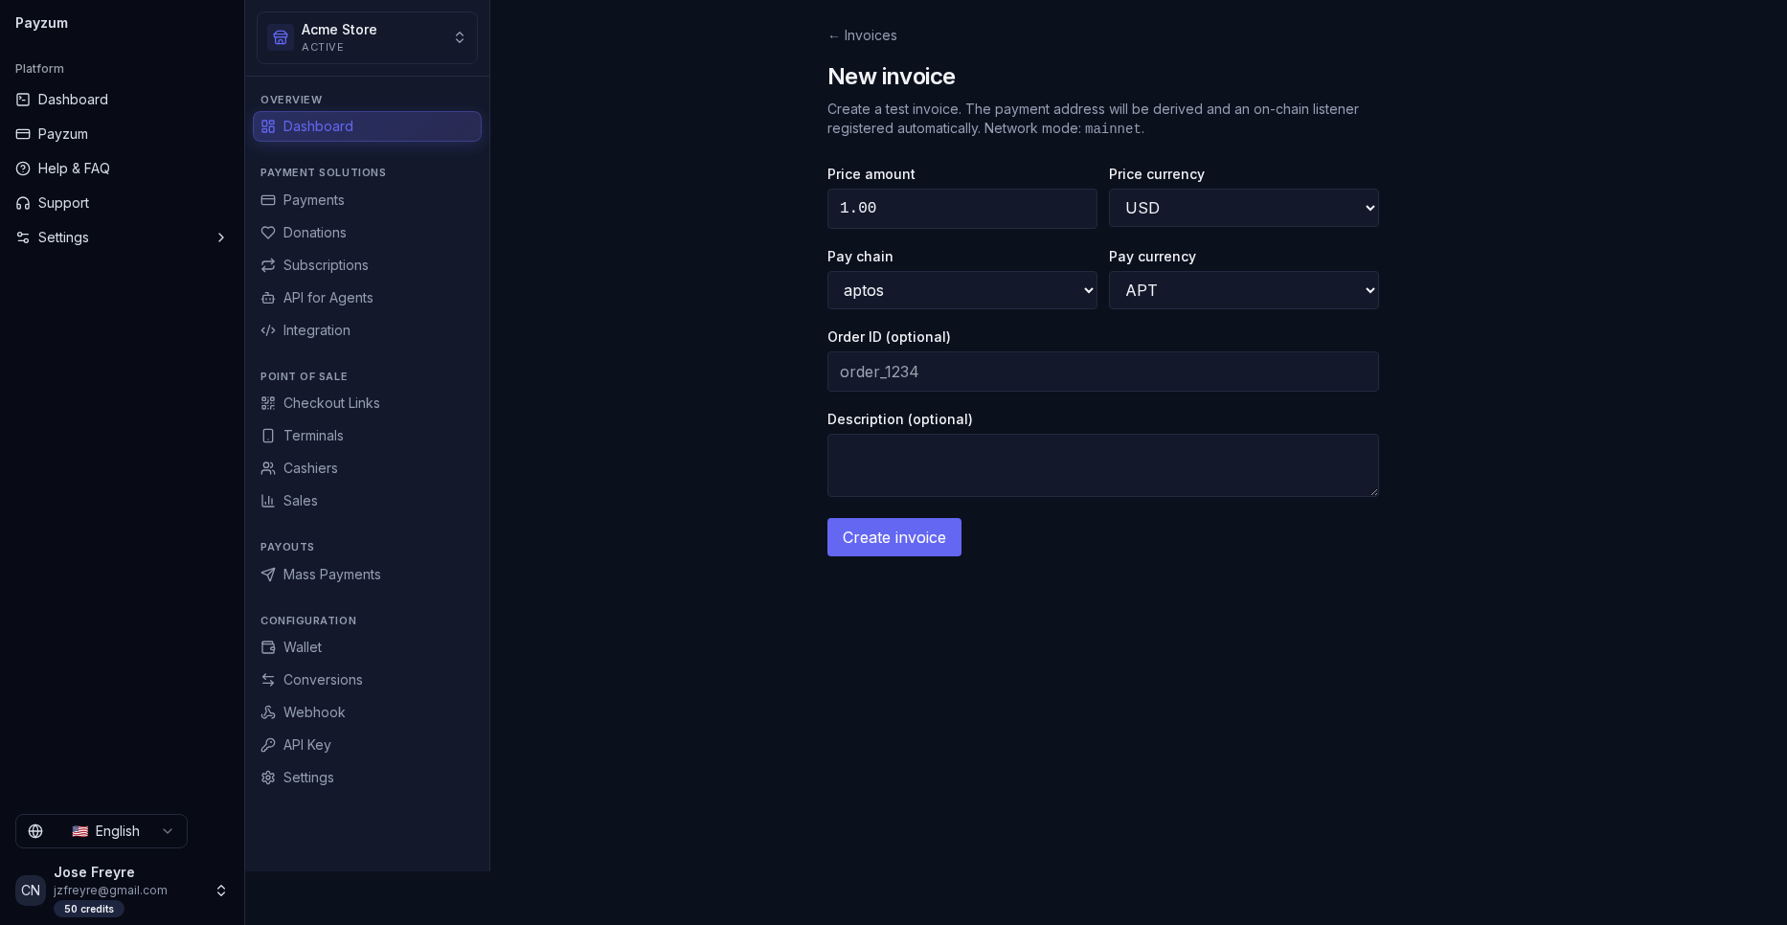Select the Sales menu item
This screenshot has width=1787, height=925.
click(367, 501)
